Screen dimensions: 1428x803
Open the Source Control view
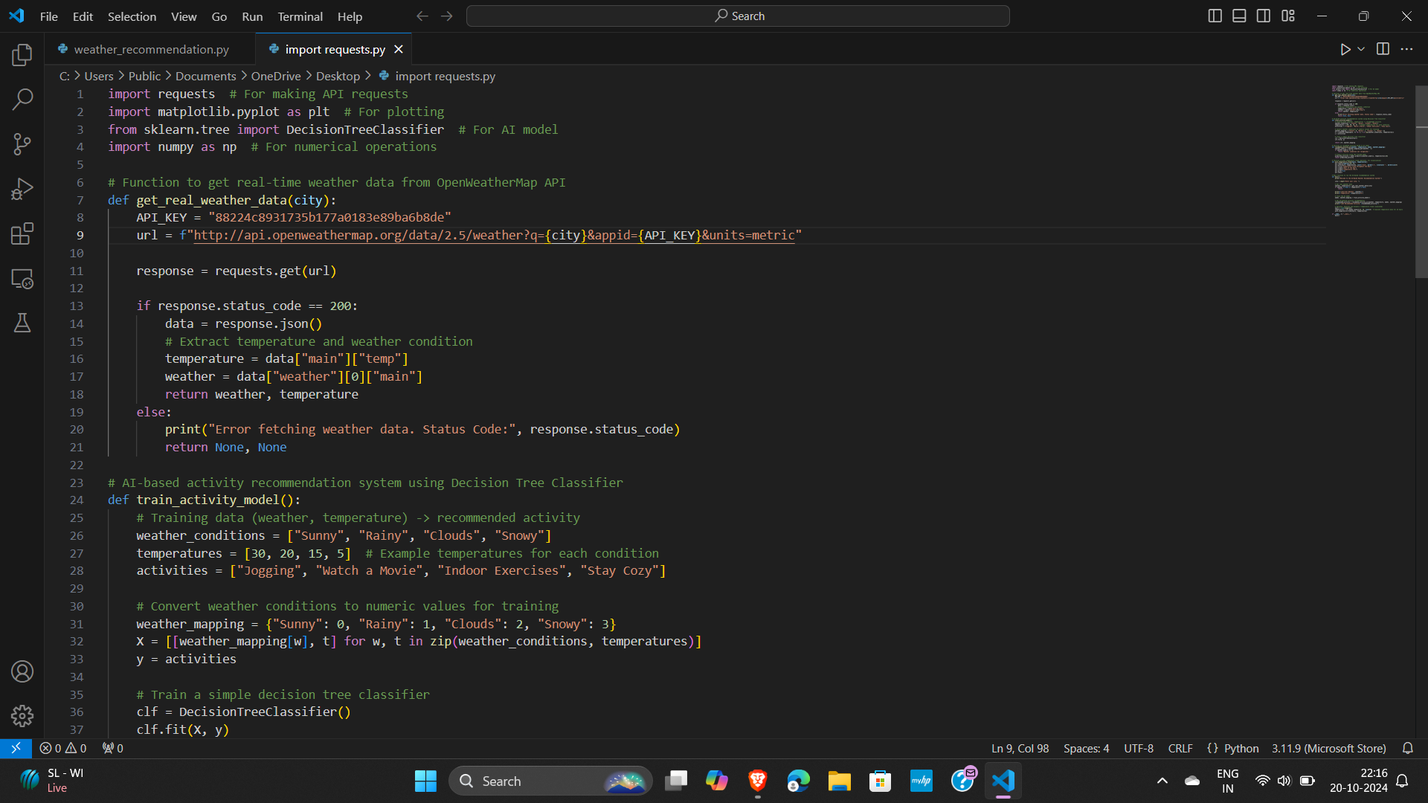(x=22, y=144)
